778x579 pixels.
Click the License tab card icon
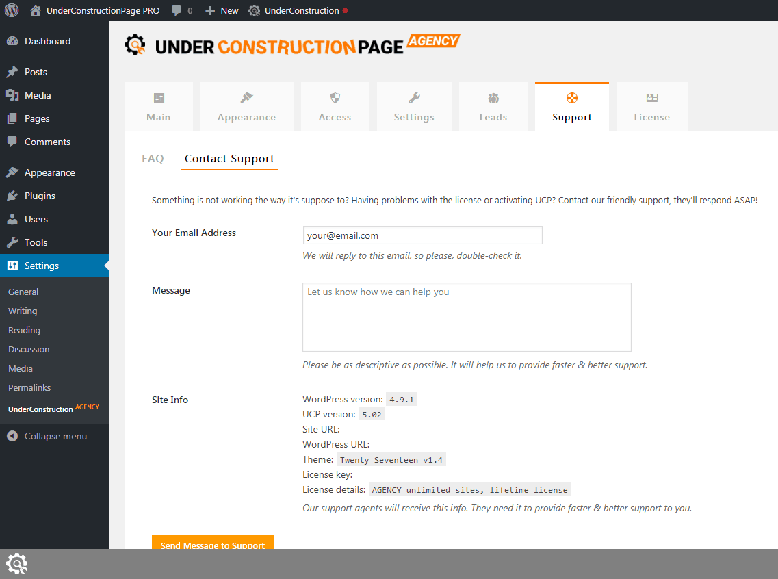(x=652, y=98)
